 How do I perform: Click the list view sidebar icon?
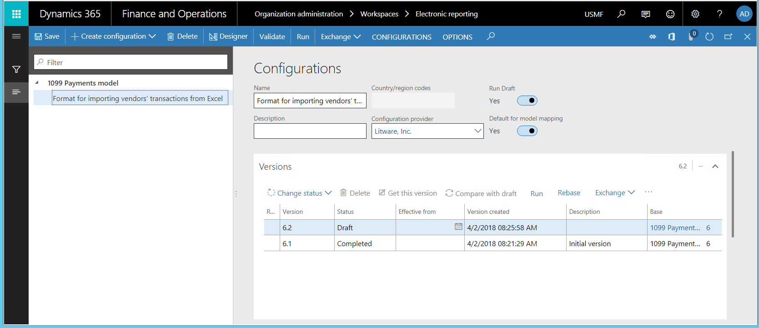click(16, 92)
